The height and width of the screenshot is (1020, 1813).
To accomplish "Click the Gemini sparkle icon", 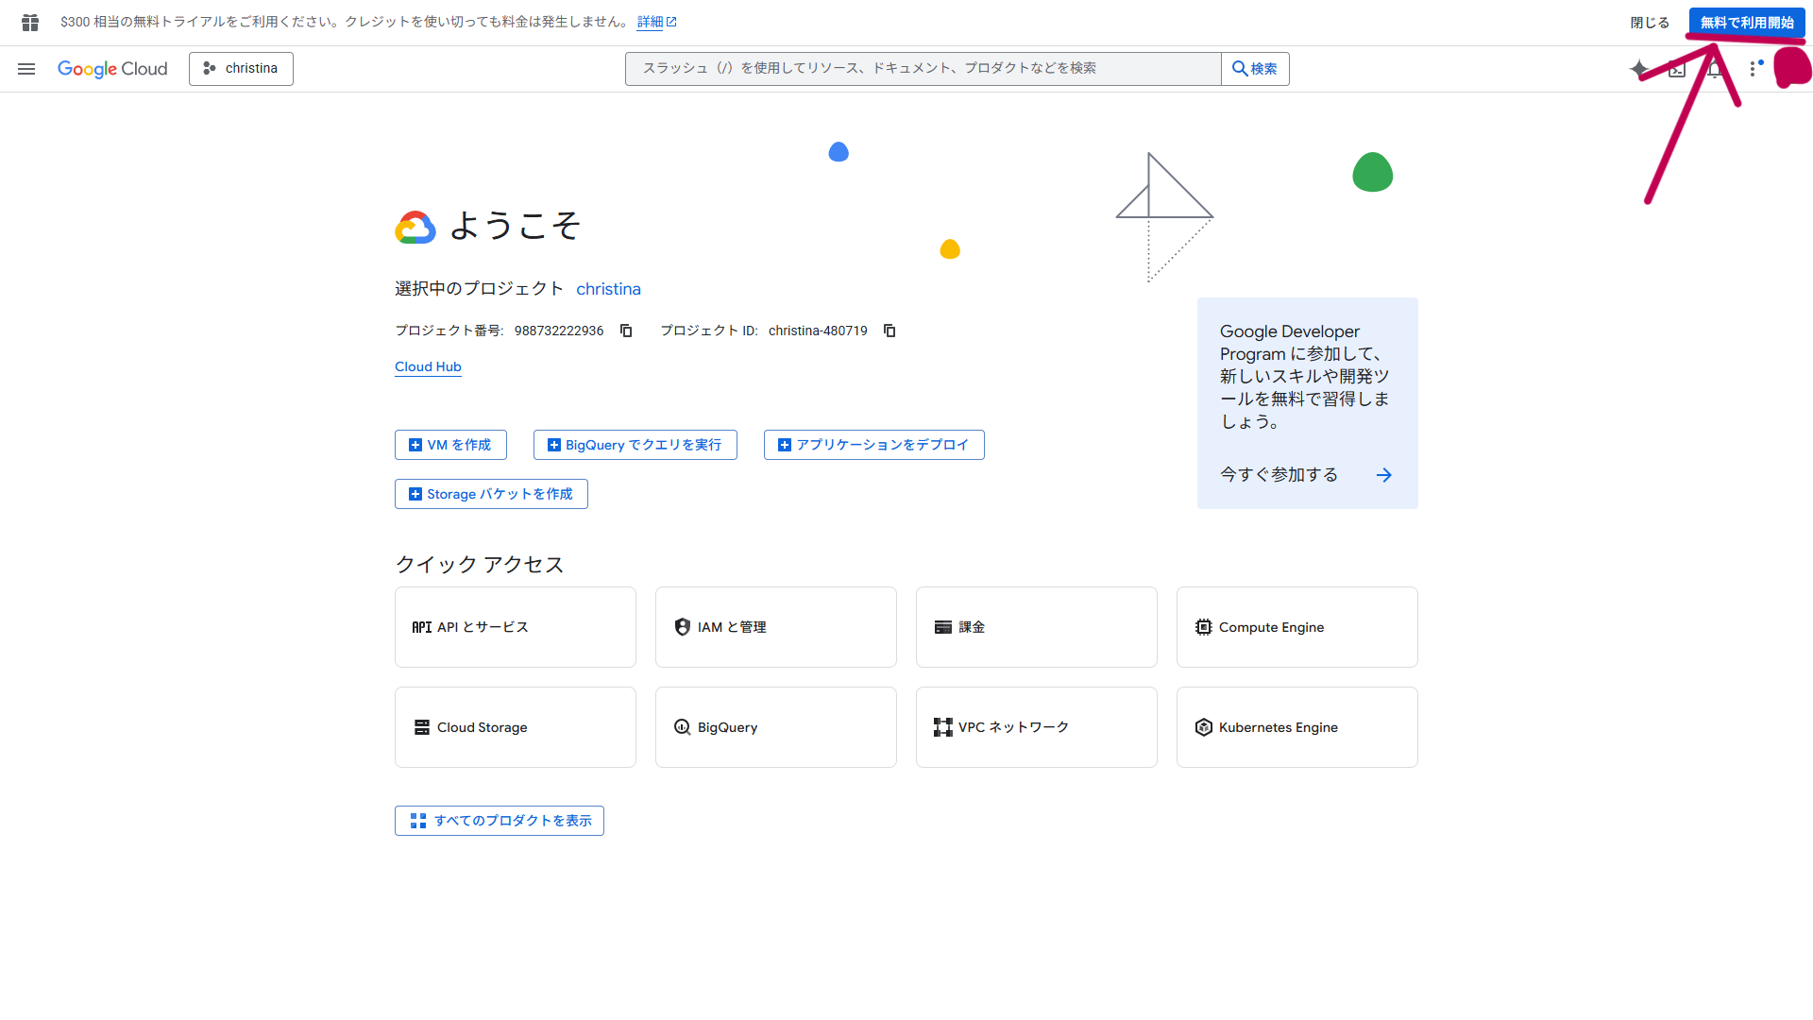I will point(1639,69).
